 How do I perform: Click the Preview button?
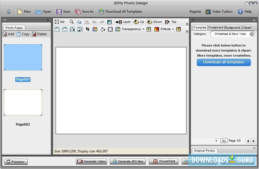(x=16, y=162)
